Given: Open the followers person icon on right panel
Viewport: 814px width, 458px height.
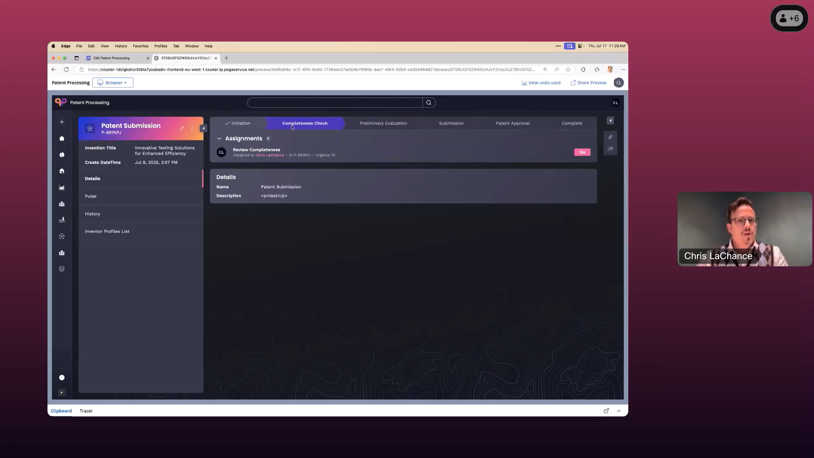Looking at the screenshot, I should point(610,149).
